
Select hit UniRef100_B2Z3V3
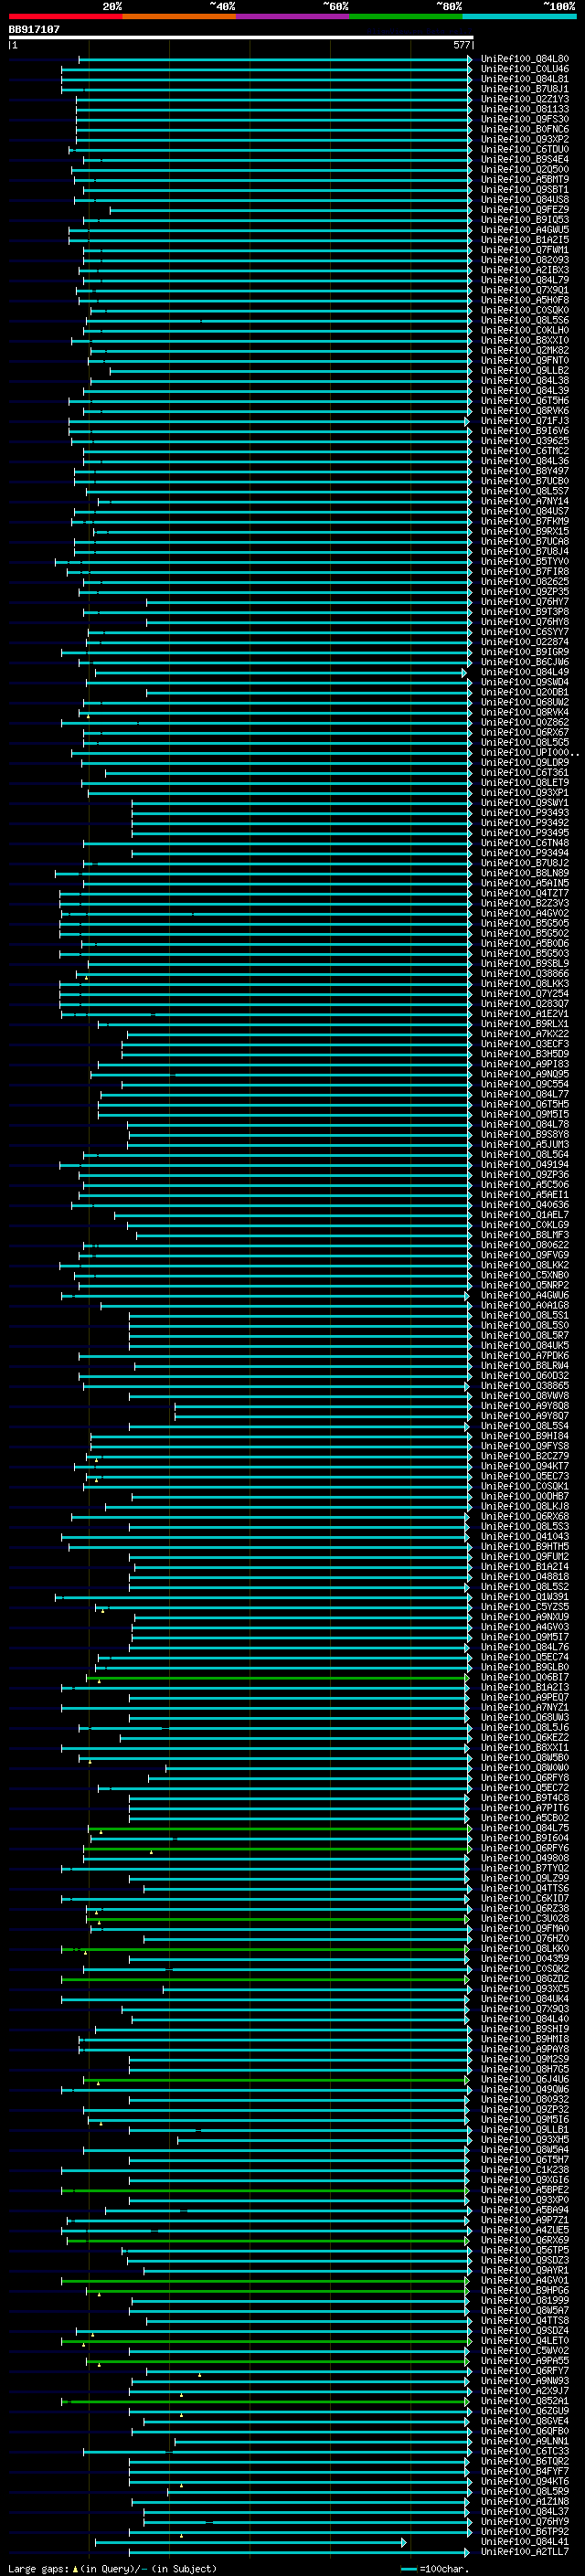(x=525, y=903)
